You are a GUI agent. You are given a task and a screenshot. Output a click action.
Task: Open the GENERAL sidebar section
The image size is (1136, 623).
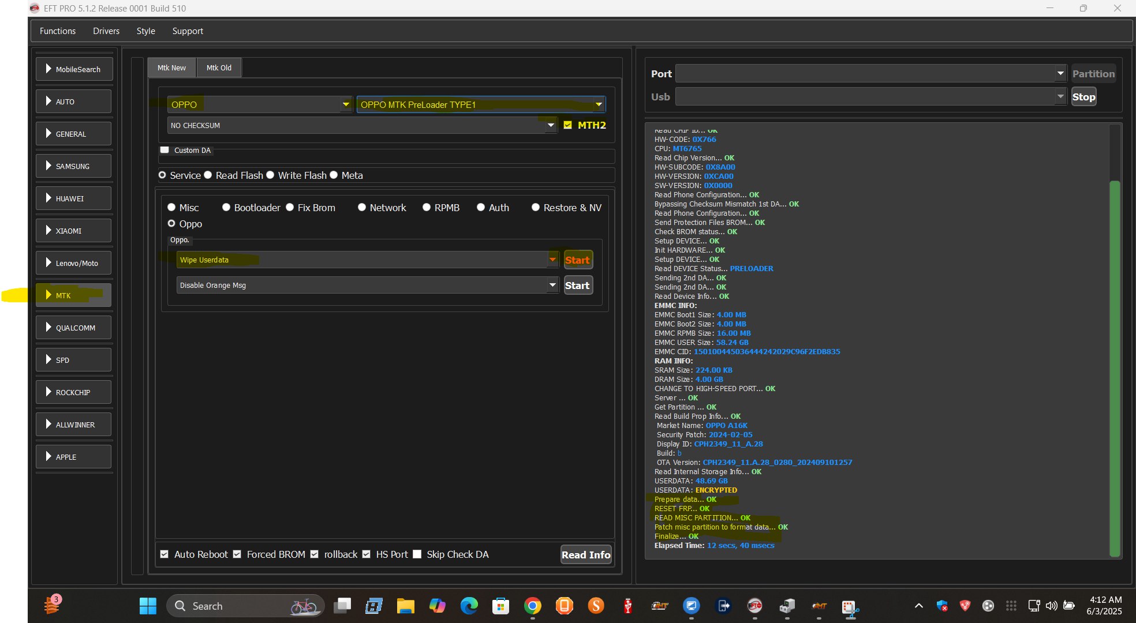click(73, 134)
